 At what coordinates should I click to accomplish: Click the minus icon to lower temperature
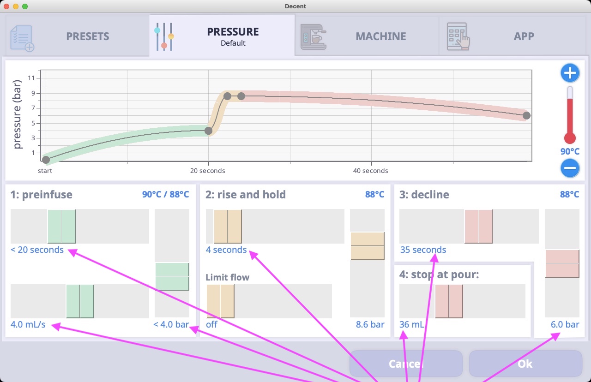(x=570, y=167)
